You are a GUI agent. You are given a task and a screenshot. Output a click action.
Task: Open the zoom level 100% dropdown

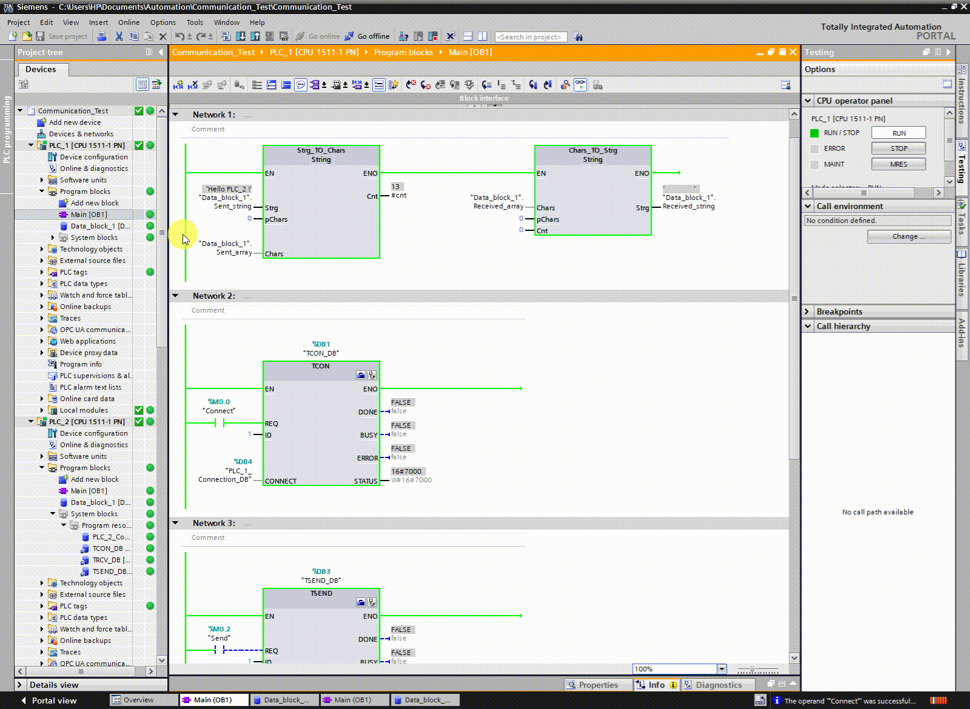point(721,669)
